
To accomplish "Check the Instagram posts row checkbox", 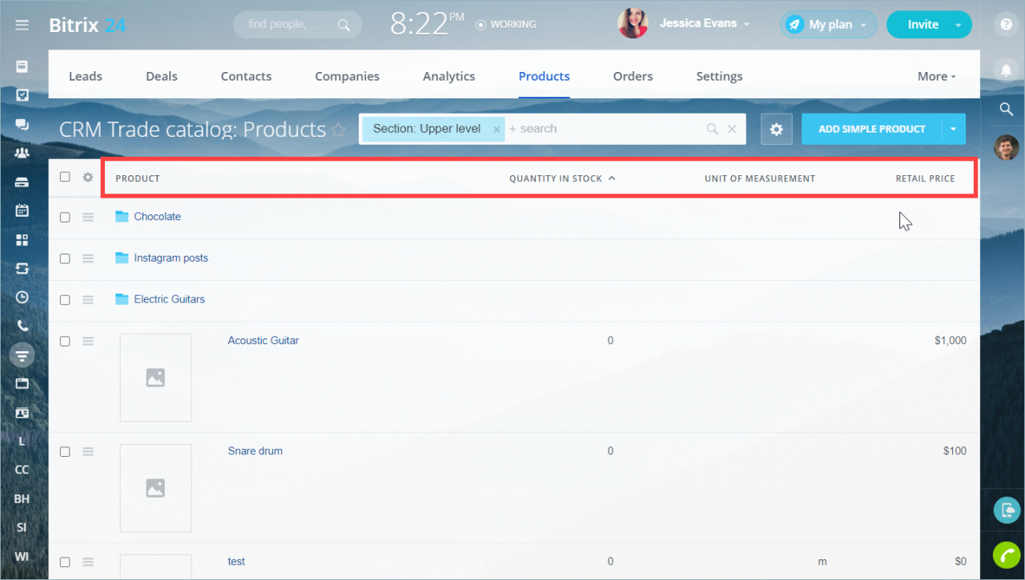I will click(65, 258).
